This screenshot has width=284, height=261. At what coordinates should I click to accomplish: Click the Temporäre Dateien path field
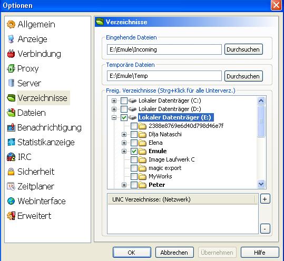[164, 76]
